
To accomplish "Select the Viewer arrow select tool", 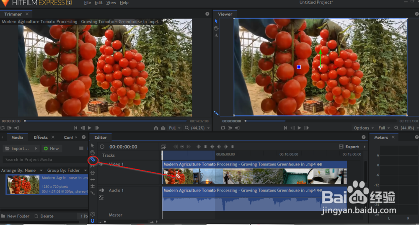I will pyautogui.click(x=216, y=21).
